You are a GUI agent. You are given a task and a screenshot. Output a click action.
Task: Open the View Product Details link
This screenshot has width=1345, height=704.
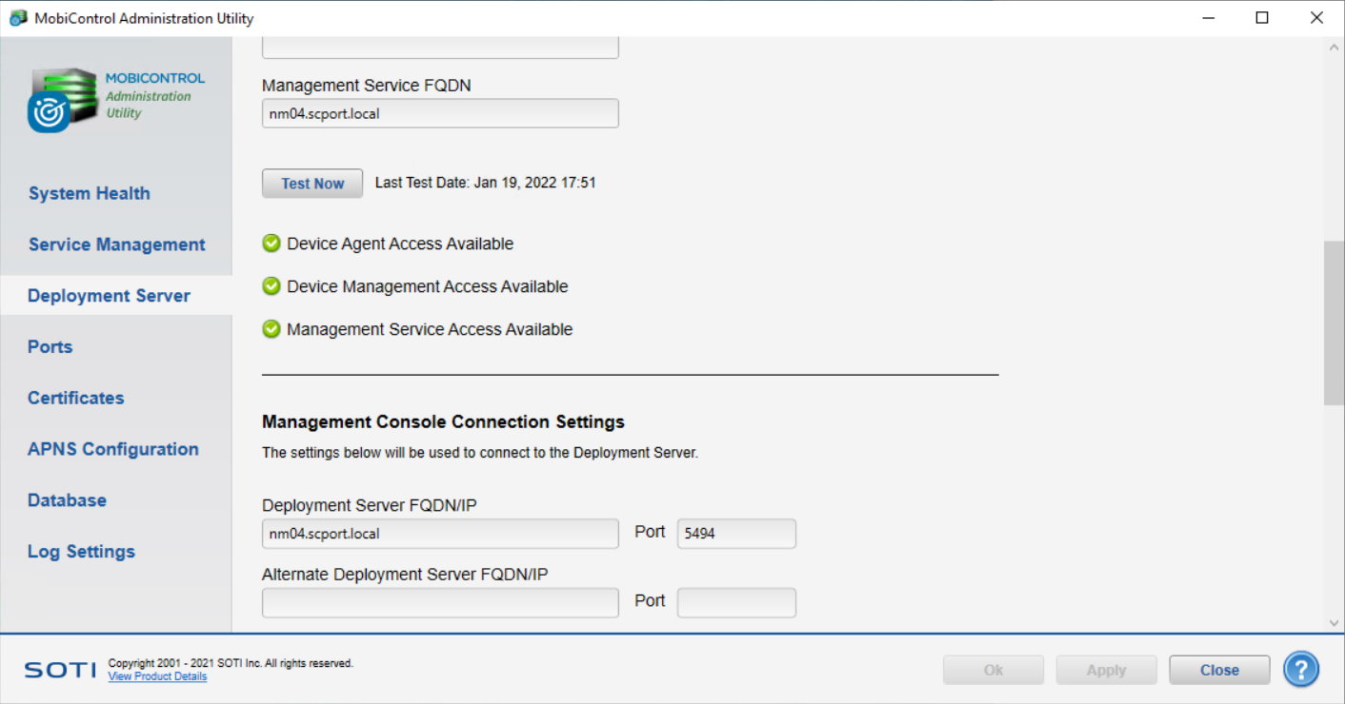157,676
